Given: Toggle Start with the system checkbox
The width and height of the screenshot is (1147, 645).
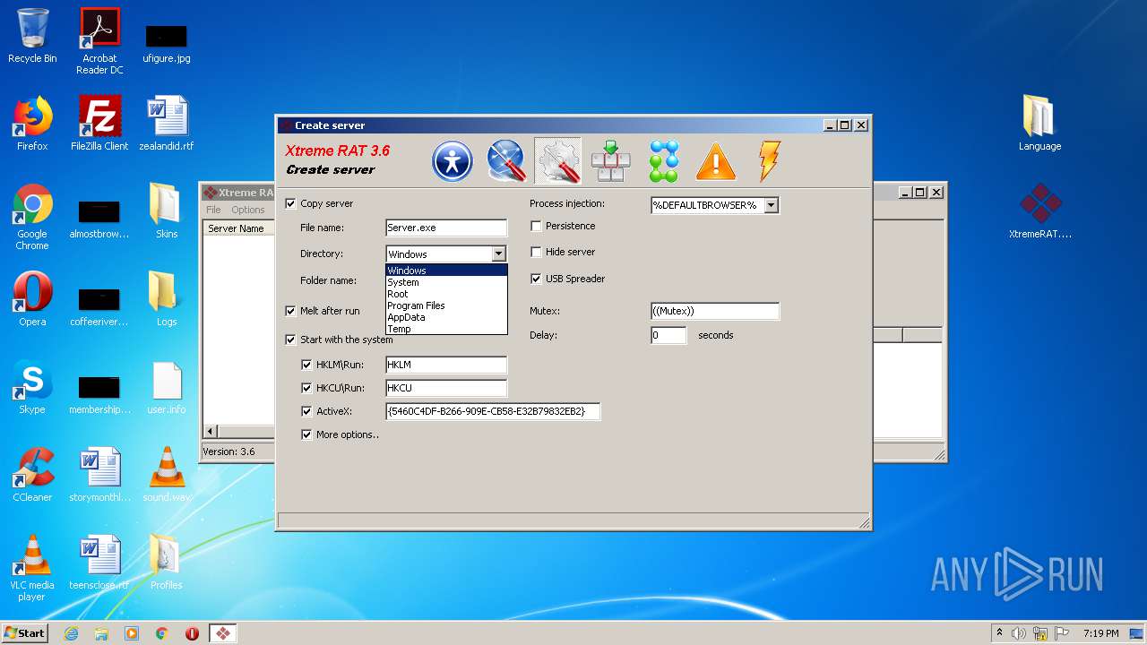Looking at the screenshot, I should (290, 340).
